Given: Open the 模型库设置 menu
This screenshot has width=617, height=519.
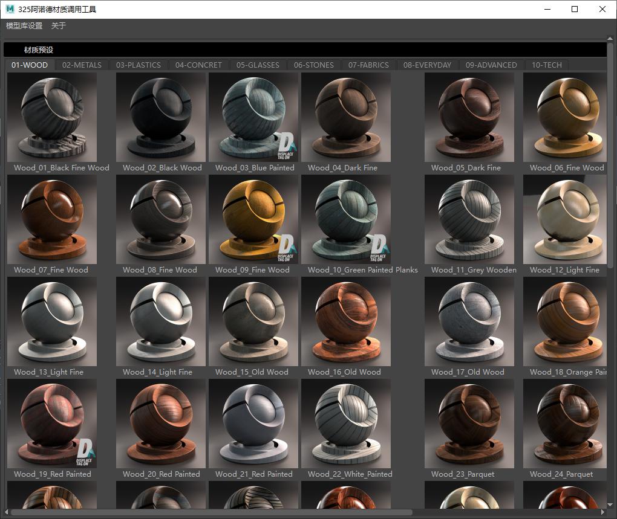Looking at the screenshot, I should point(24,26).
